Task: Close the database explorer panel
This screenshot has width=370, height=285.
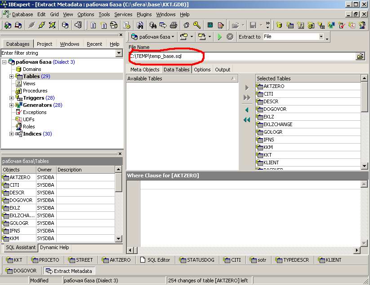Action: [121, 35]
